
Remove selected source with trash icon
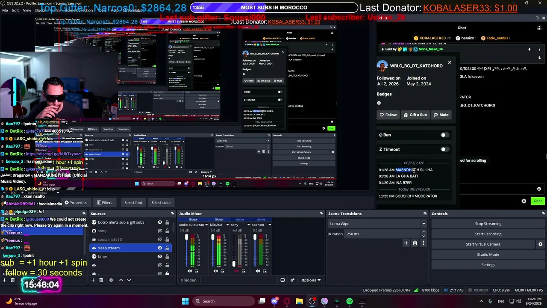pyautogui.click(x=101, y=280)
